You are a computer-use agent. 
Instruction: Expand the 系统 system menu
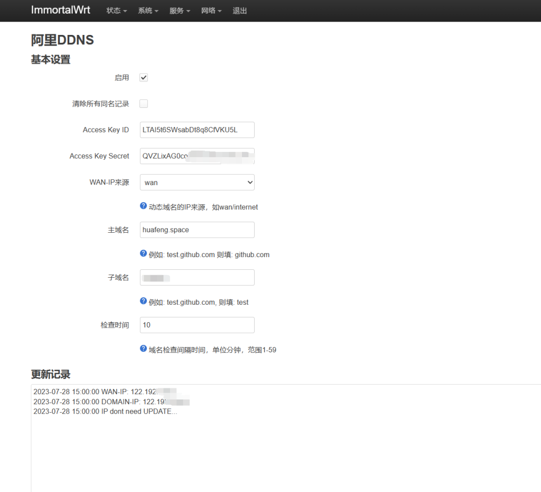pyautogui.click(x=148, y=11)
